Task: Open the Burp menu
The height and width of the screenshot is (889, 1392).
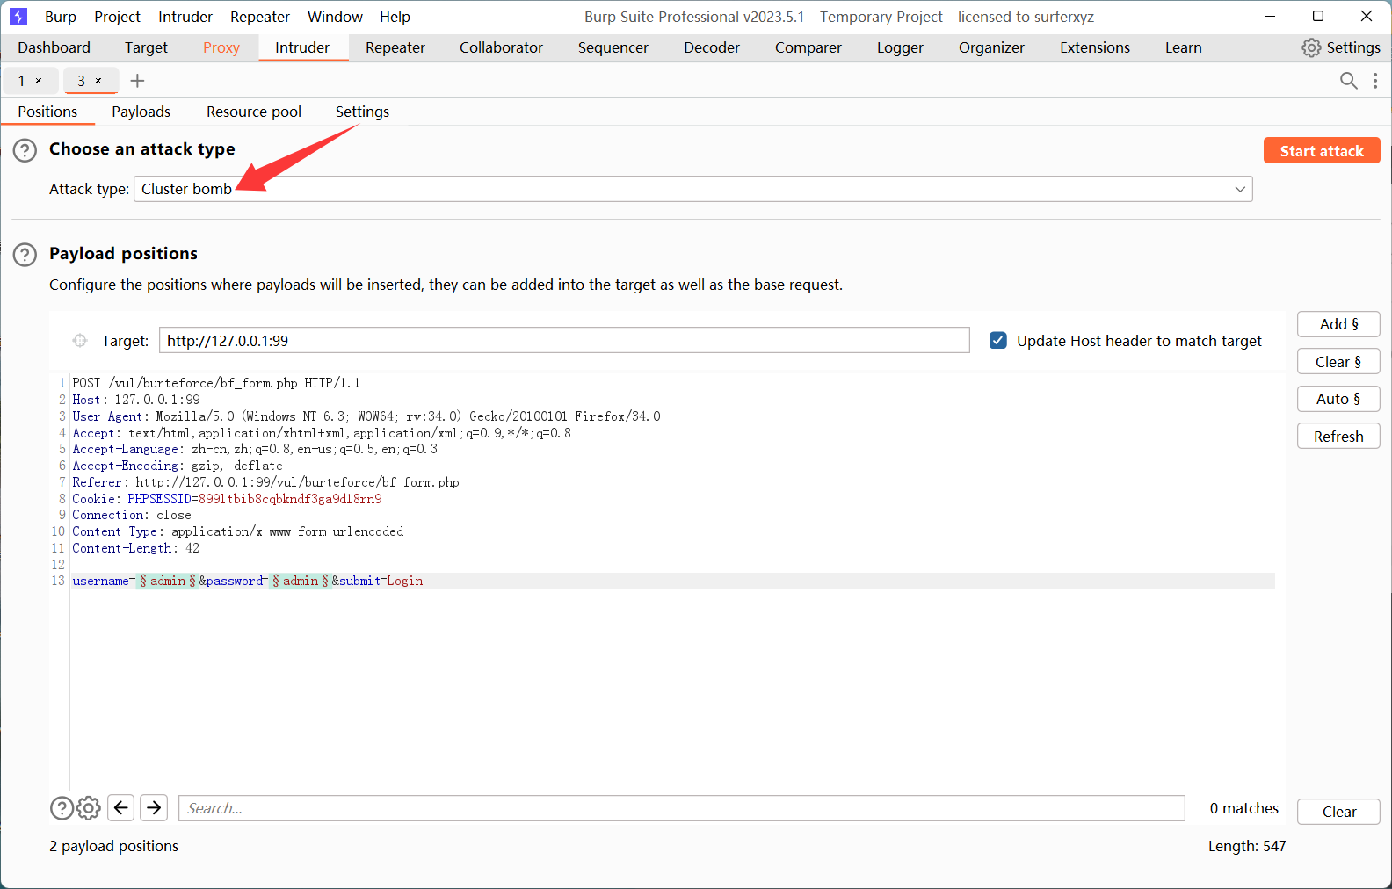Action: click(61, 17)
